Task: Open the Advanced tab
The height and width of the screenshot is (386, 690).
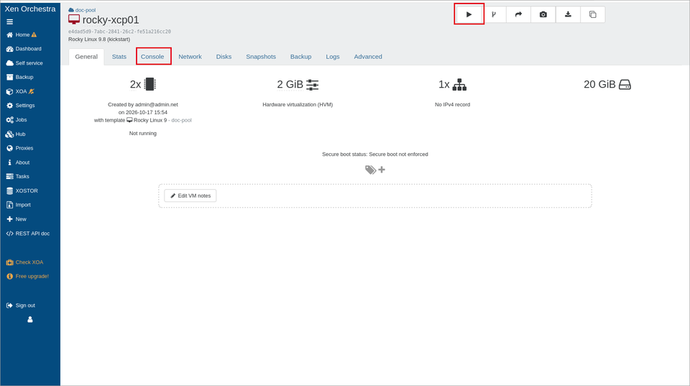Action: (368, 57)
